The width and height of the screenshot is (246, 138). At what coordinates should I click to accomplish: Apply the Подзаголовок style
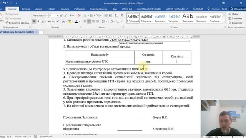(x=201, y=18)
